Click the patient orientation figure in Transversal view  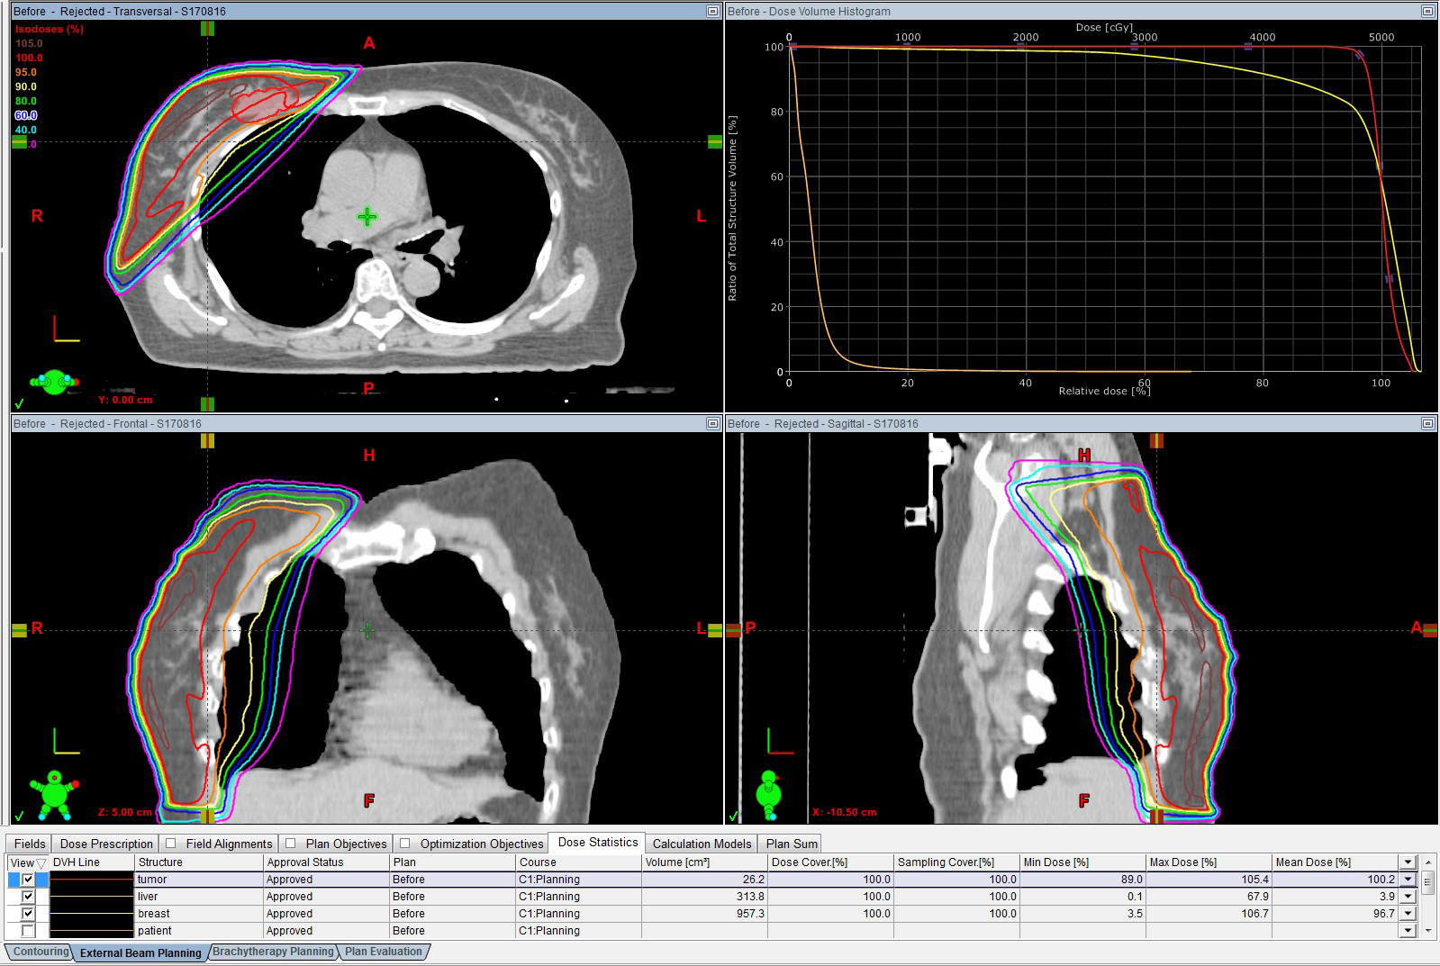coord(53,382)
